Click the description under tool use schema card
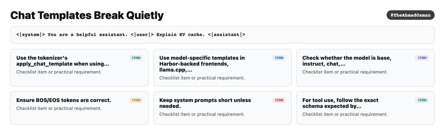Viewport: 445px width, 134px height. point(345,114)
